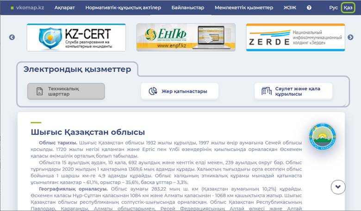The image size is (361, 211).
Task: Visit the ZERDE holding banner link
Action: tap(295, 37)
